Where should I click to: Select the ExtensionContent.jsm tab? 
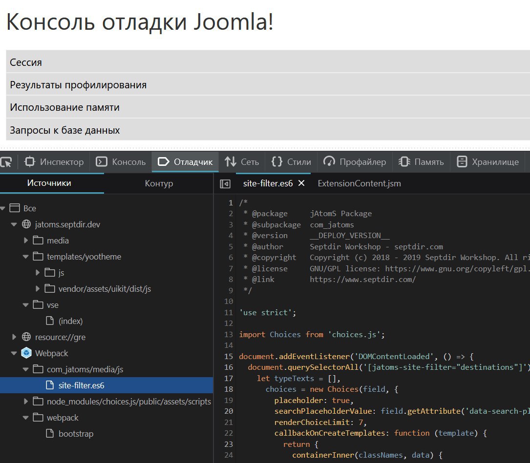(x=359, y=183)
